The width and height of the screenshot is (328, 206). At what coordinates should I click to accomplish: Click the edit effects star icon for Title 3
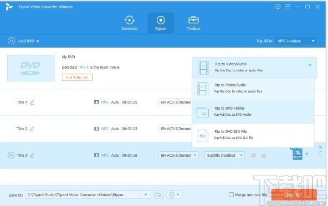[x=254, y=155]
